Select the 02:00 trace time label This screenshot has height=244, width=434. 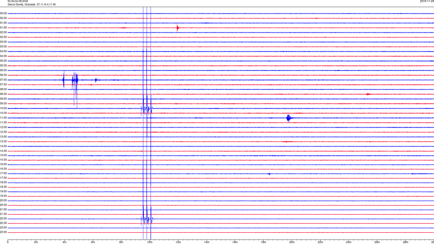coord(3,33)
